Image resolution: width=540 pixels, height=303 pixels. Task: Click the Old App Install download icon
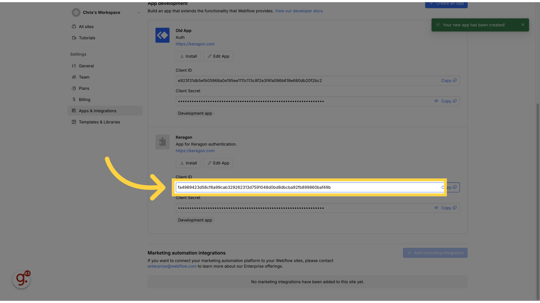tap(182, 56)
